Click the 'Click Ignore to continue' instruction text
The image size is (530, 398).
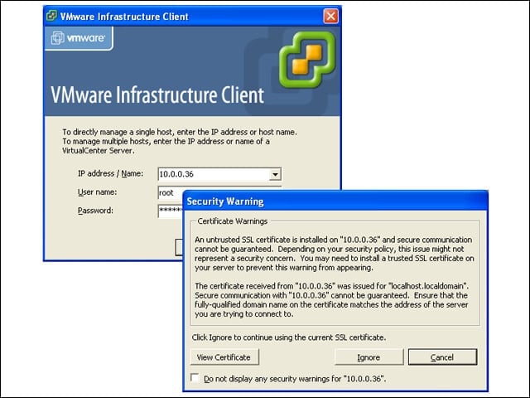click(289, 337)
